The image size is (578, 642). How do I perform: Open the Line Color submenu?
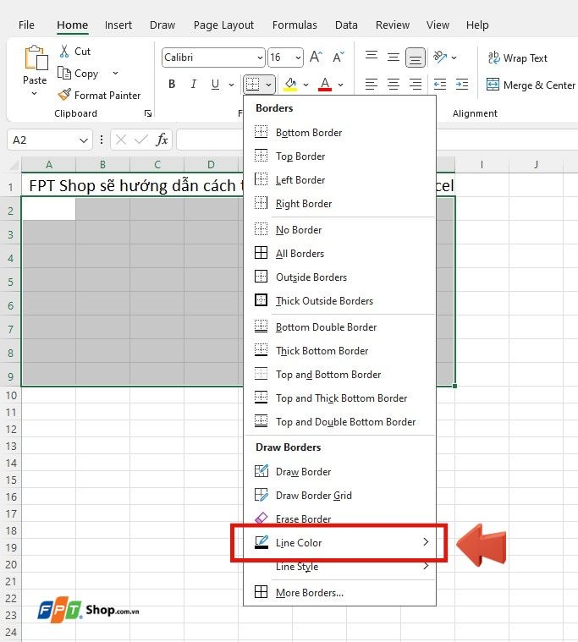click(x=339, y=542)
